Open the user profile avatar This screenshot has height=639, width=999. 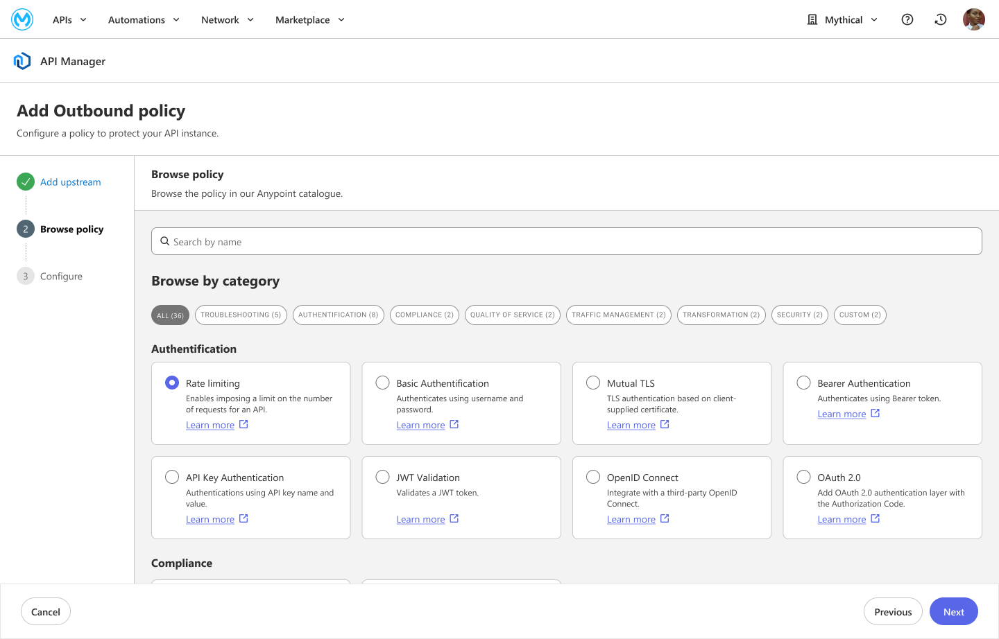(974, 19)
